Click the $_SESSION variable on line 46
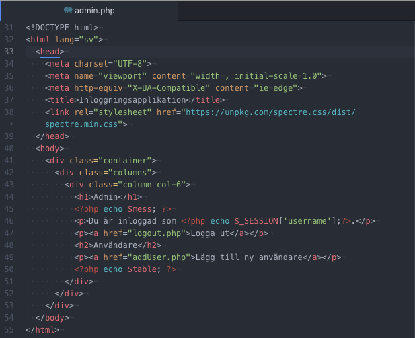The width and height of the screenshot is (415, 338). click(x=256, y=221)
